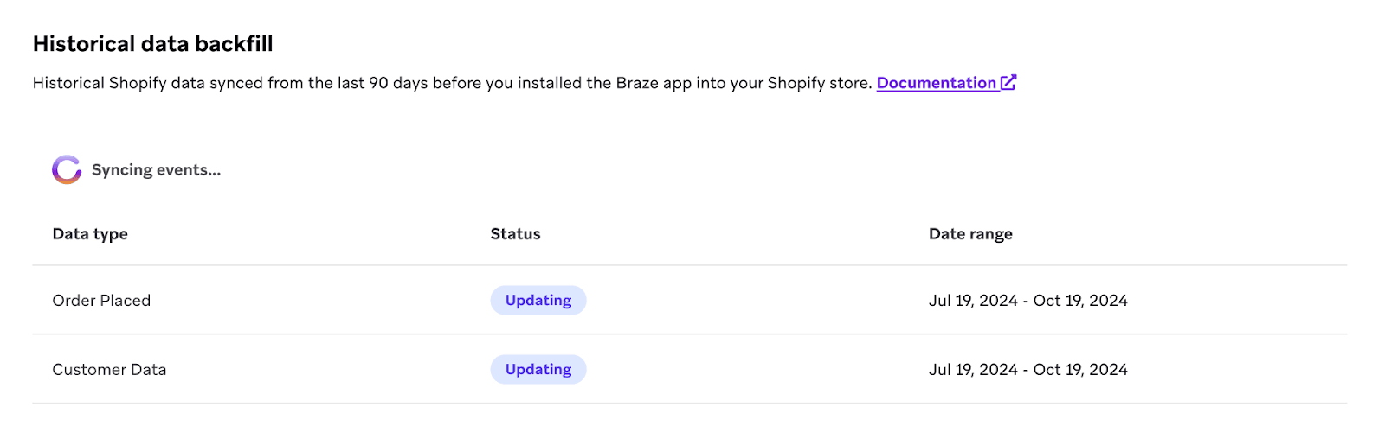This screenshot has width=1385, height=445.
Task: Click Oct 19, 2024 in Order Placed row
Action: (1080, 301)
